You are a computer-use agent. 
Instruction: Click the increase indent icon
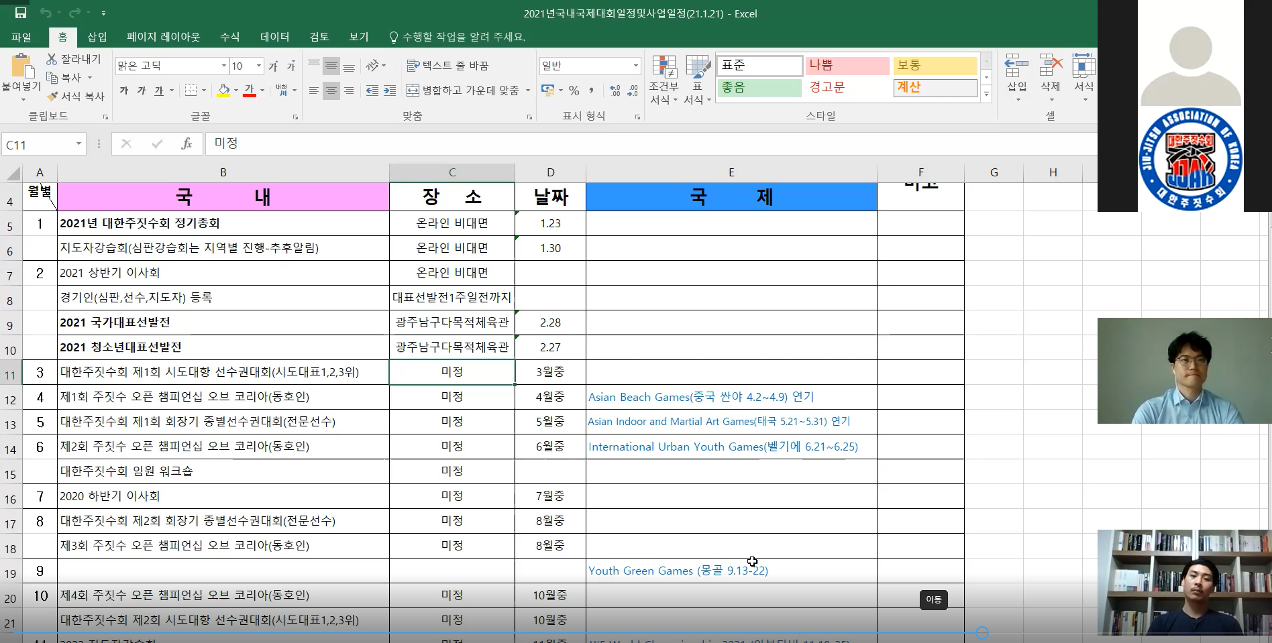coord(390,91)
